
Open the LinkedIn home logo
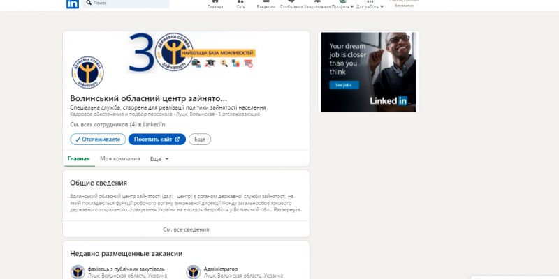tap(73, 4)
